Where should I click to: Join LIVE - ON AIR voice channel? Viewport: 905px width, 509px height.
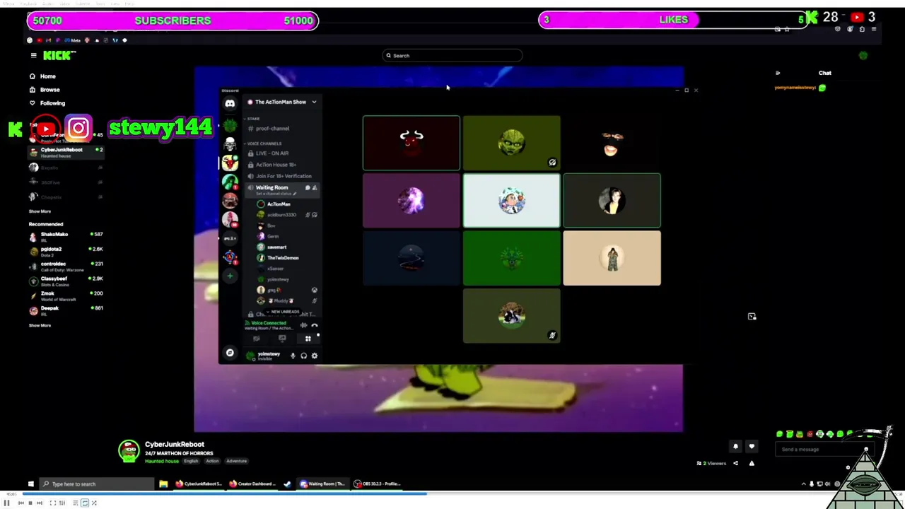click(x=272, y=153)
